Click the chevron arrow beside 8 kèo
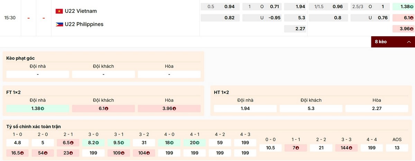Image resolution: width=415 pixels, height=161 pixels. point(409,42)
